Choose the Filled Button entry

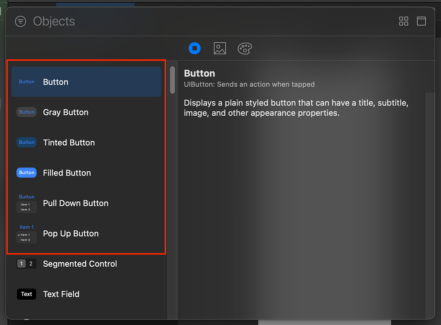[x=67, y=173]
